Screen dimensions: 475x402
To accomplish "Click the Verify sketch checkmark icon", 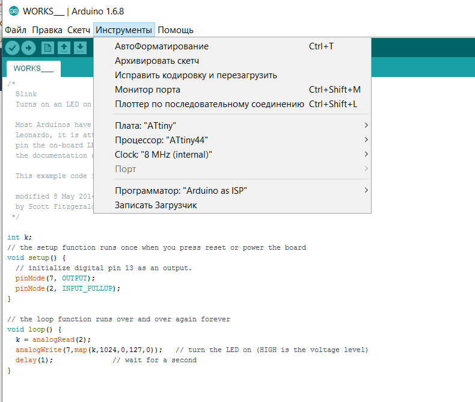I will pyautogui.click(x=13, y=48).
